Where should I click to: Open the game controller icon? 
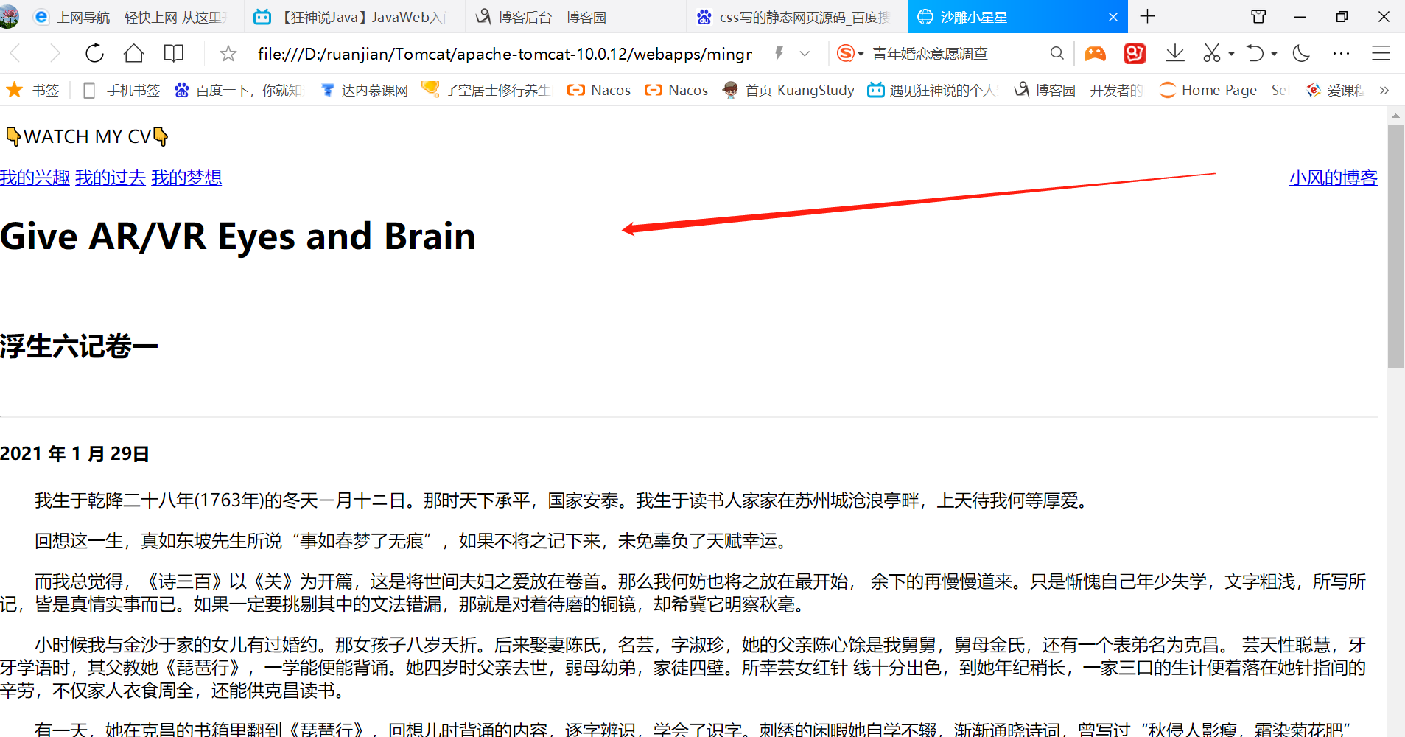(x=1095, y=53)
